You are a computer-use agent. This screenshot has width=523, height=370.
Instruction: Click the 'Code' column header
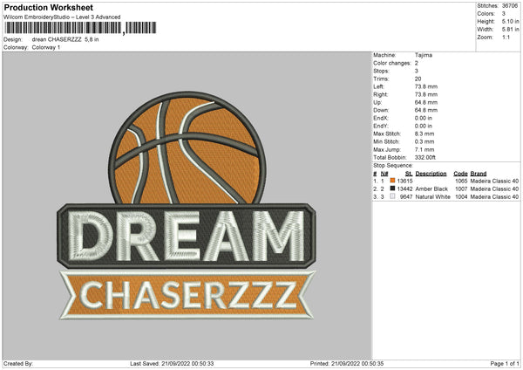tap(460, 174)
